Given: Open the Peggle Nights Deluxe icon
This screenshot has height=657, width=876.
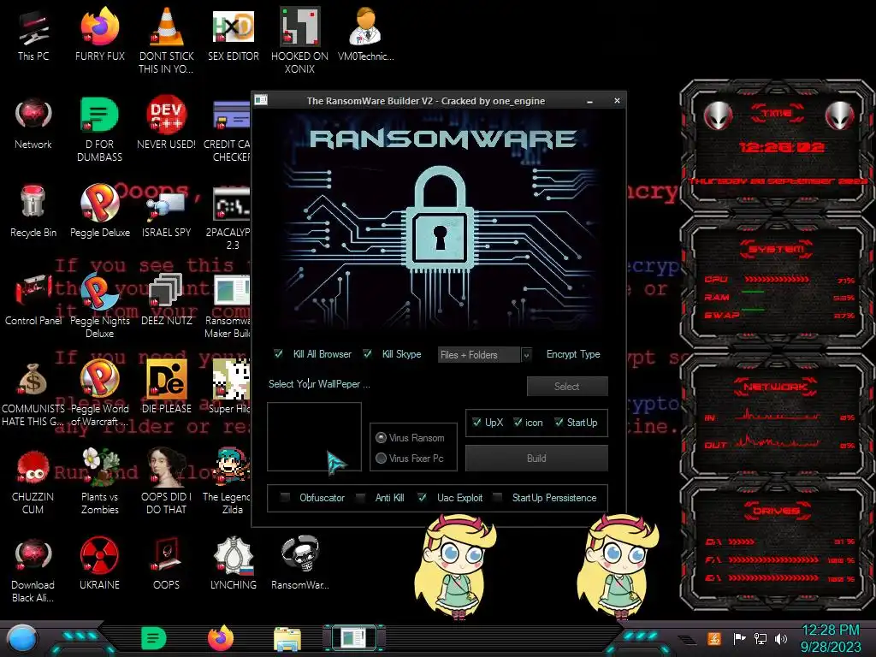Looking at the screenshot, I should tap(99, 305).
